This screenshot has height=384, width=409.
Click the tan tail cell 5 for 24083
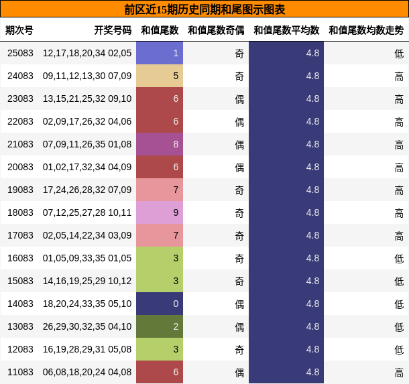(x=160, y=76)
